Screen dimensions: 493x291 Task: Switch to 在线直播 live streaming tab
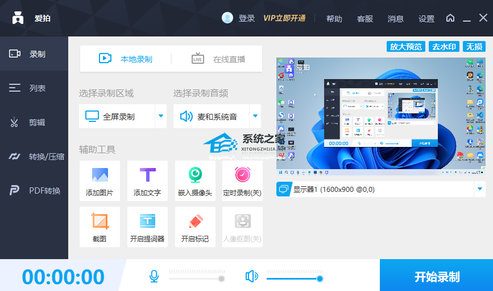tap(218, 59)
